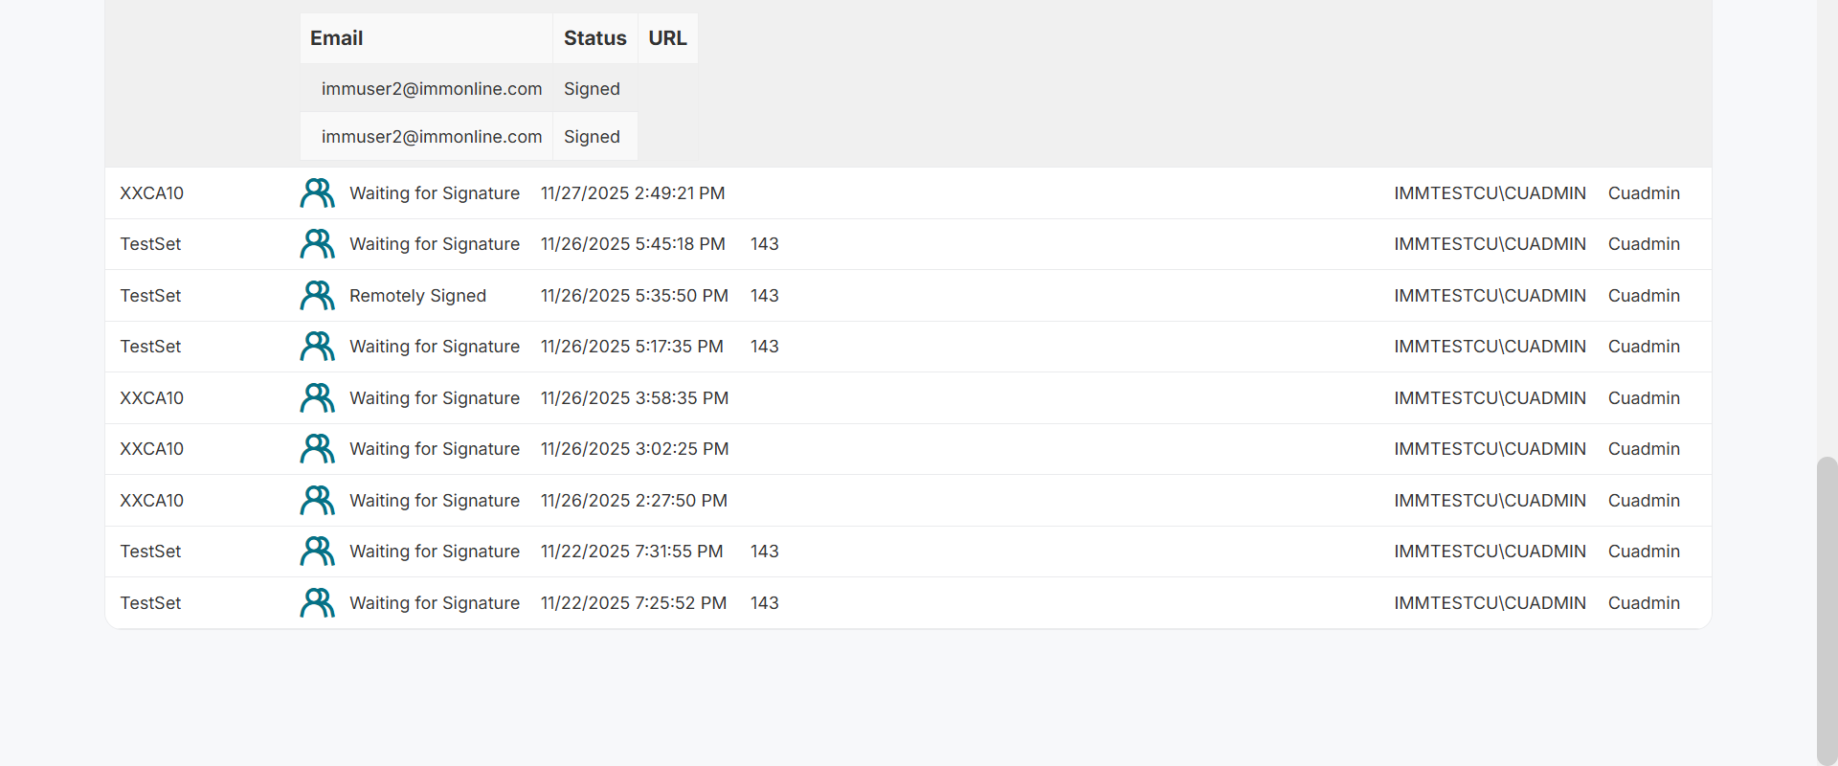Click the signers icon for 11/27/2025 2:49:21 PM row

coord(317,193)
